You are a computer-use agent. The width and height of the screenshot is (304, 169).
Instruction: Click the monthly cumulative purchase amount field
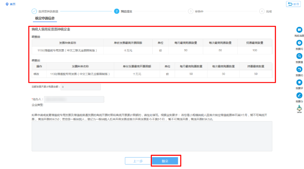(x=81, y=87)
